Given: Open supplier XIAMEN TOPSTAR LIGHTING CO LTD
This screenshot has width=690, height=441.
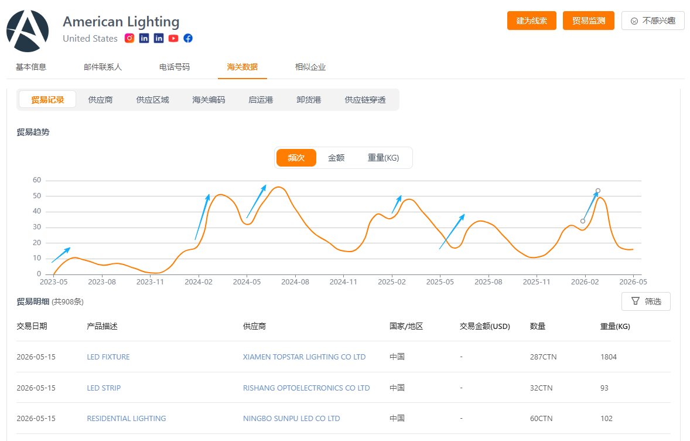Looking at the screenshot, I should click(x=304, y=357).
